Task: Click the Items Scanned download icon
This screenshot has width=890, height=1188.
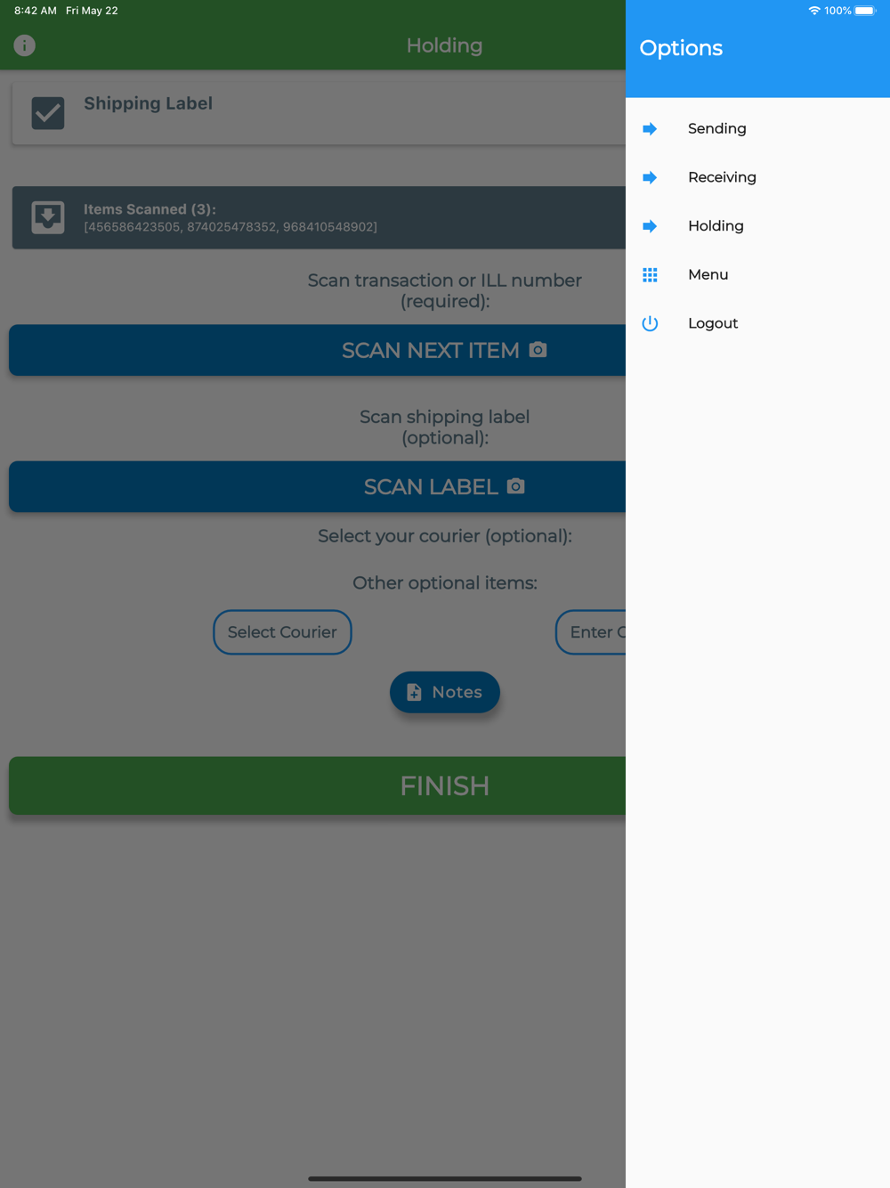Action: (x=48, y=217)
